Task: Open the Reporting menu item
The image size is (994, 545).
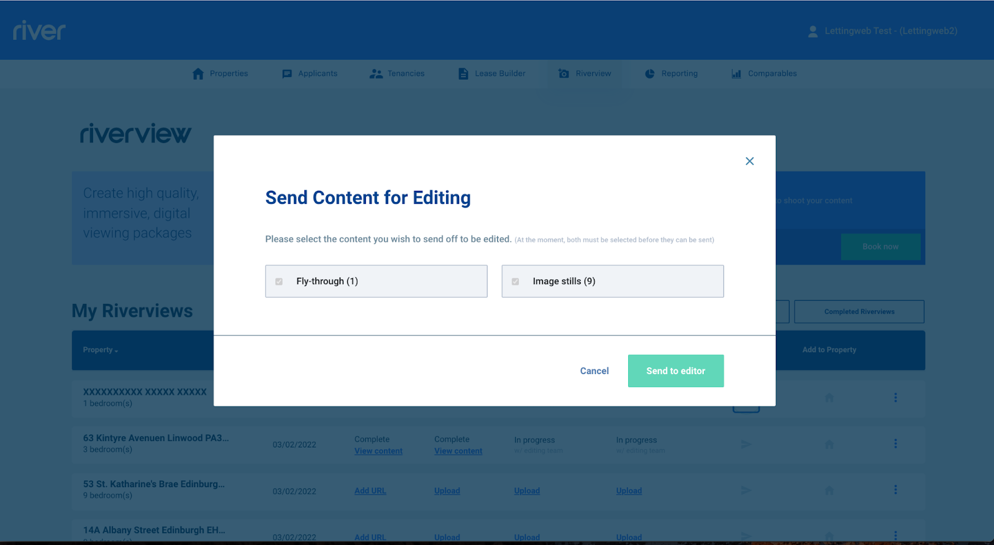Action: (679, 74)
